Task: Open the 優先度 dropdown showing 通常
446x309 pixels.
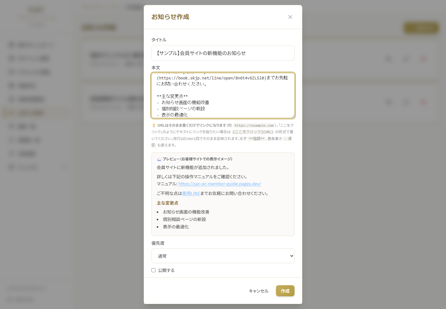Action: [x=223, y=256]
